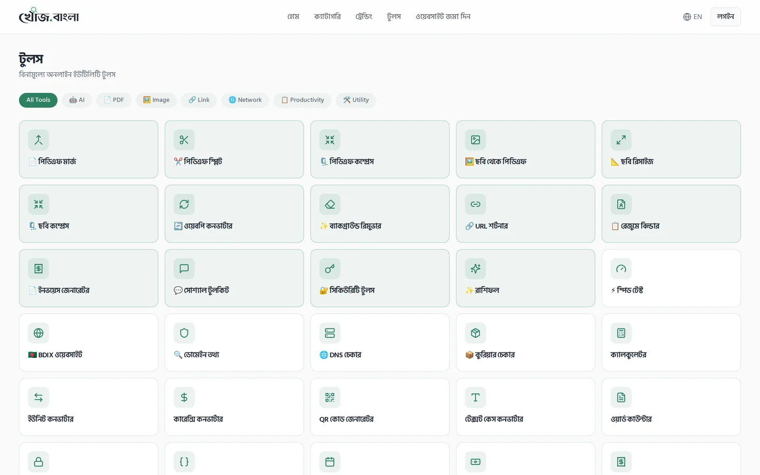Click the লগইন button
The width and height of the screenshot is (760, 475).
(725, 17)
